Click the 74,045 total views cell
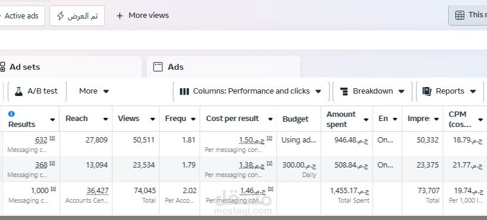Image resolution: width=487 pixels, height=220 pixels. tap(145, 190)
